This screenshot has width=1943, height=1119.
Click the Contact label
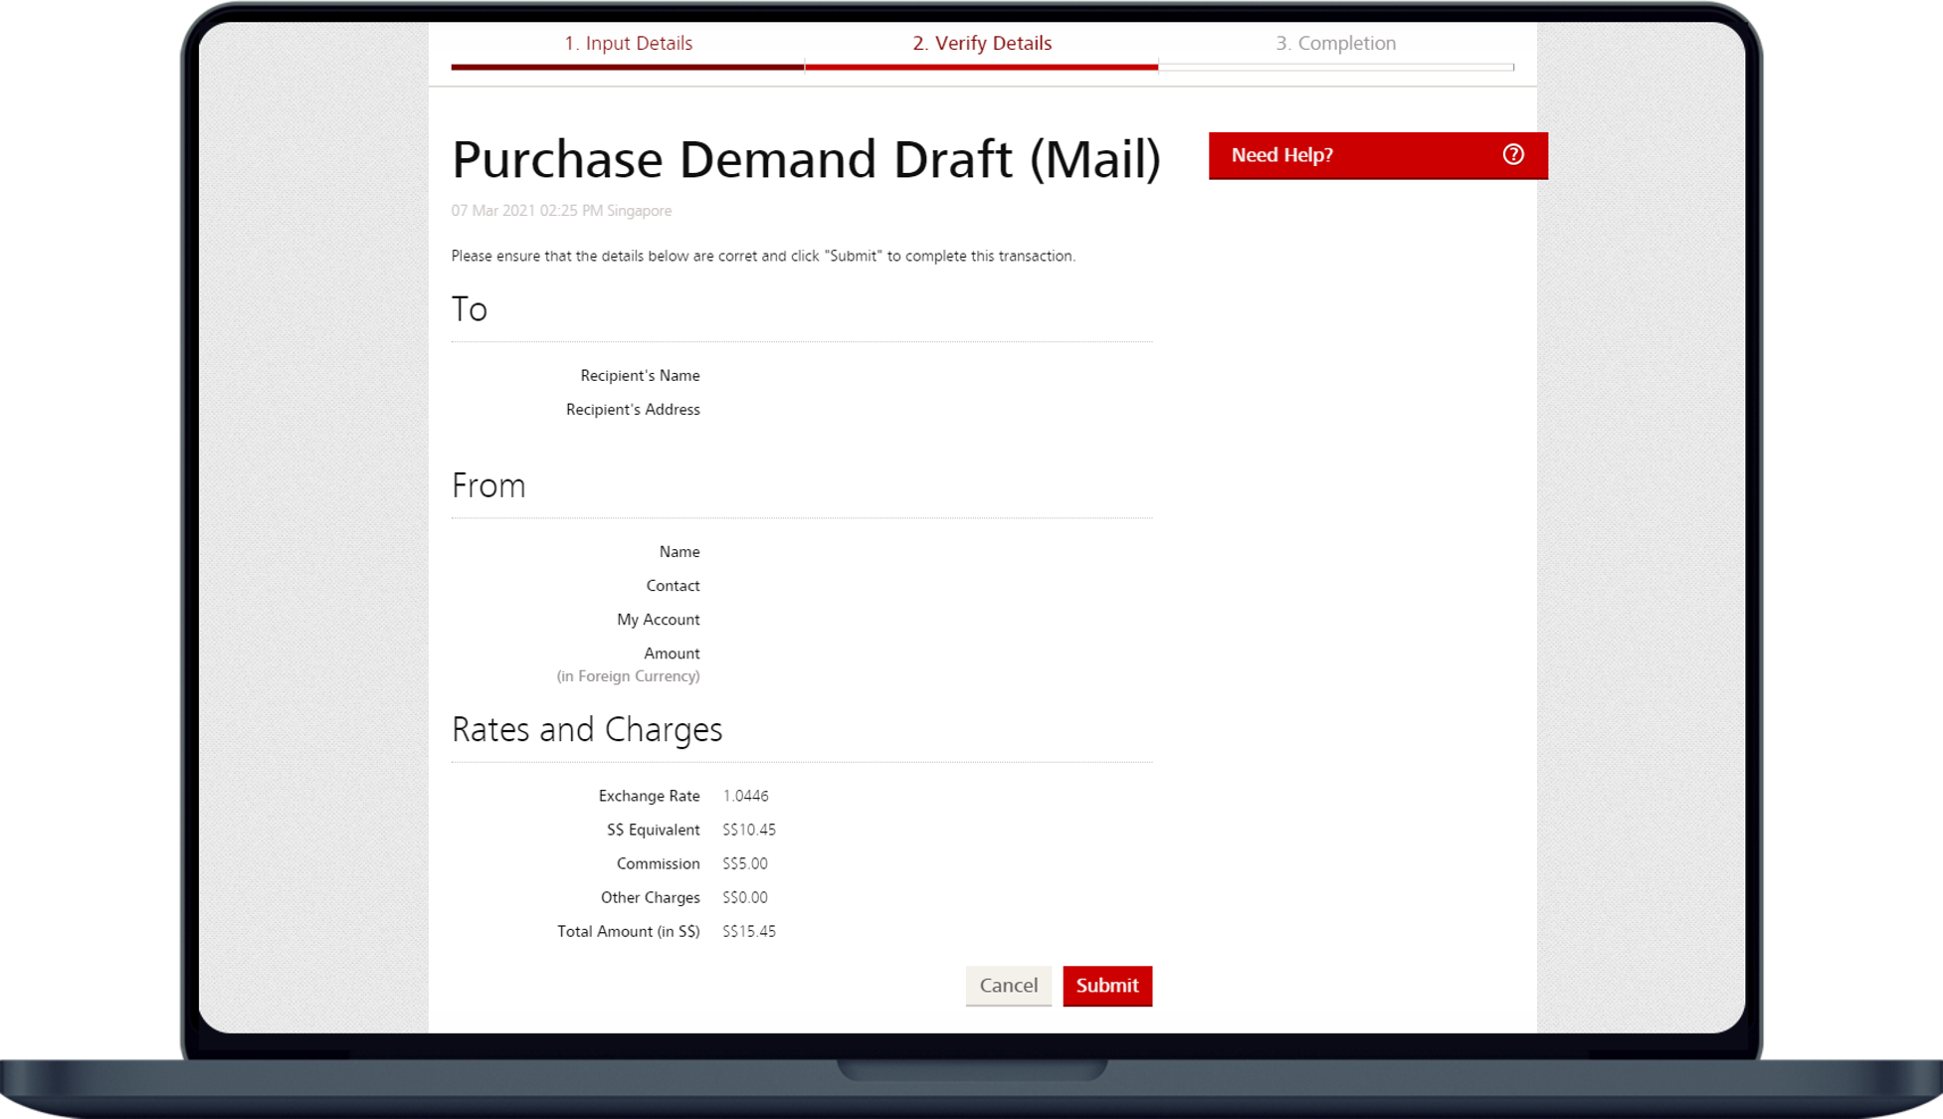point(673,586)
